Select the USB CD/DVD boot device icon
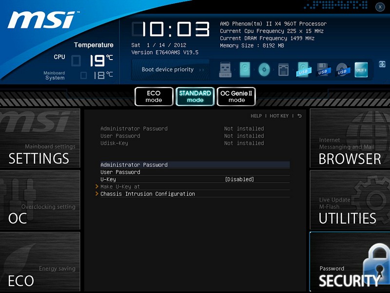Viewport: 390px width, 293px height. click(343, 69)
